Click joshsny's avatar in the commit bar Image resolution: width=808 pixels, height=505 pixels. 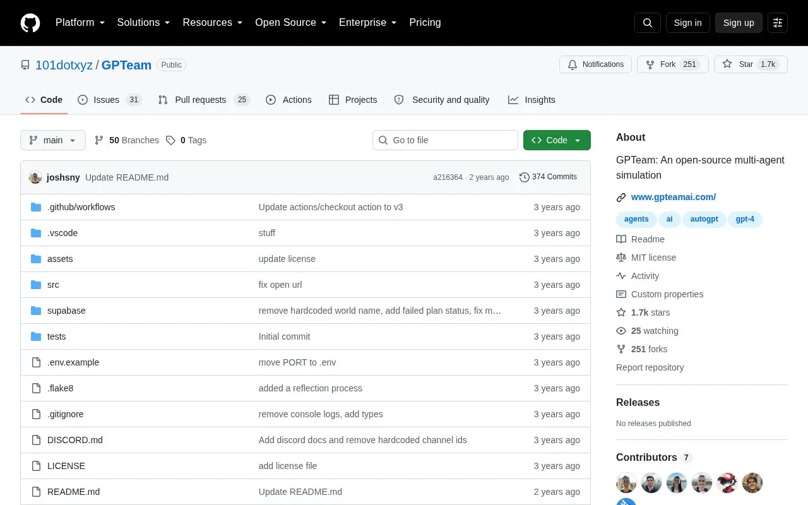click(x=35, y=177)
